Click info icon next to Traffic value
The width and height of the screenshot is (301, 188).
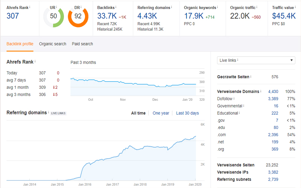tap(295, 7)
